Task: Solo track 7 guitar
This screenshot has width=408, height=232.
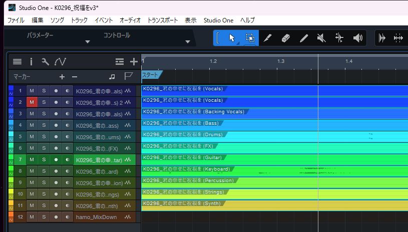Action: point(44,160)
